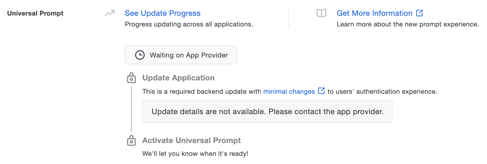Click the progress updating applications description text
This screenshot has width=487, height=164.
point(189,24)
